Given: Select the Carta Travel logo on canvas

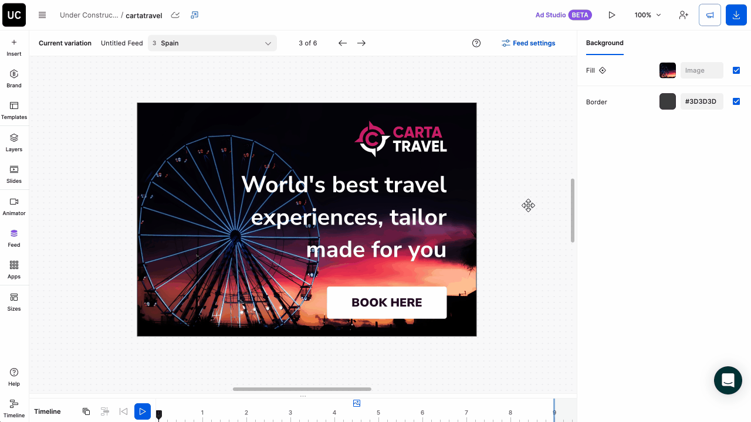Looking at the screenshot, I should [401, 139].
